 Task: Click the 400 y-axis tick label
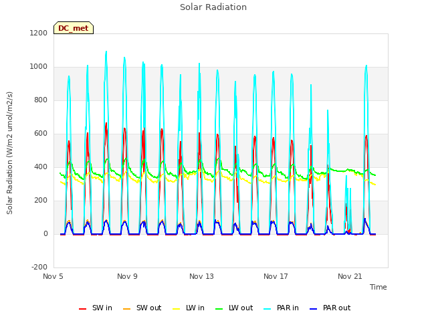[x=41, y=167]
